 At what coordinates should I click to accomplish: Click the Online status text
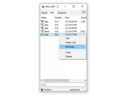tap(48, 90)
